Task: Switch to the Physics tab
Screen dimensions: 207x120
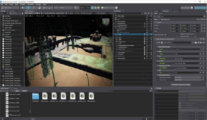Action: (x=161, y=13)
